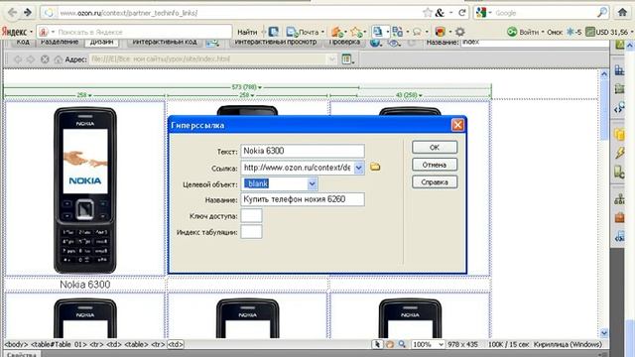Click the Nokia 6300 caption under the phone
Screen dimensions: 635x357
[85, 285]
